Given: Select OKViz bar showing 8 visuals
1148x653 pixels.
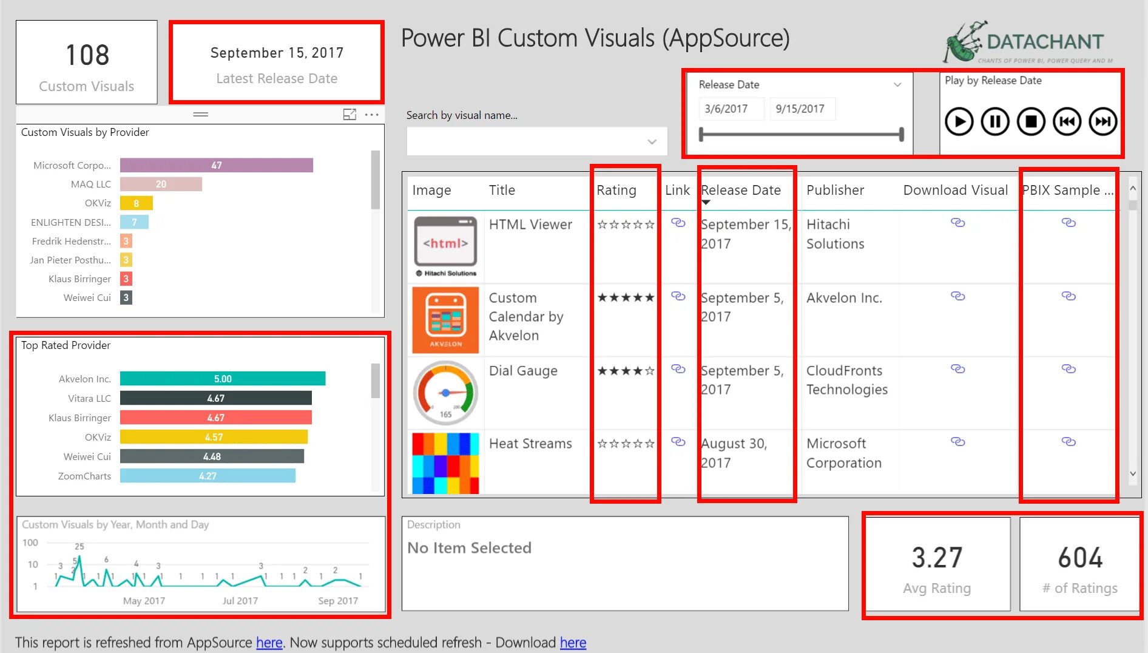Looking at the screenshot, I should [137, 203].
